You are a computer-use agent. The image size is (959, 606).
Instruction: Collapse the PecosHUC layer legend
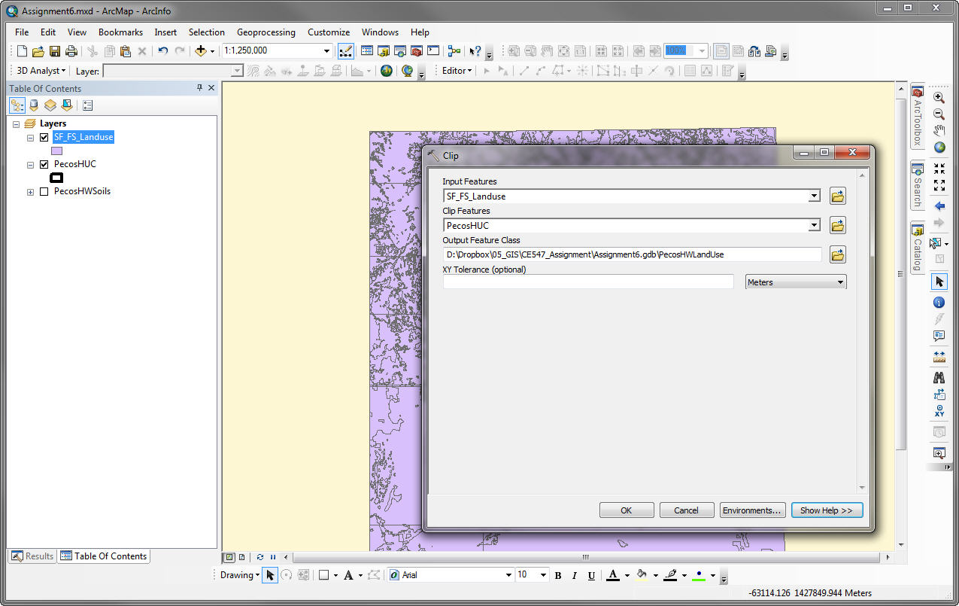31,164
